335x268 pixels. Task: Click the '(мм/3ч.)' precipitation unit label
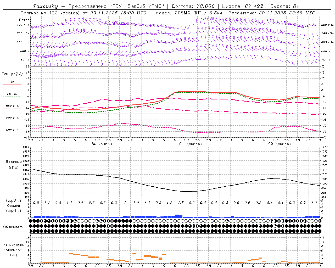(x=14, y=201)
